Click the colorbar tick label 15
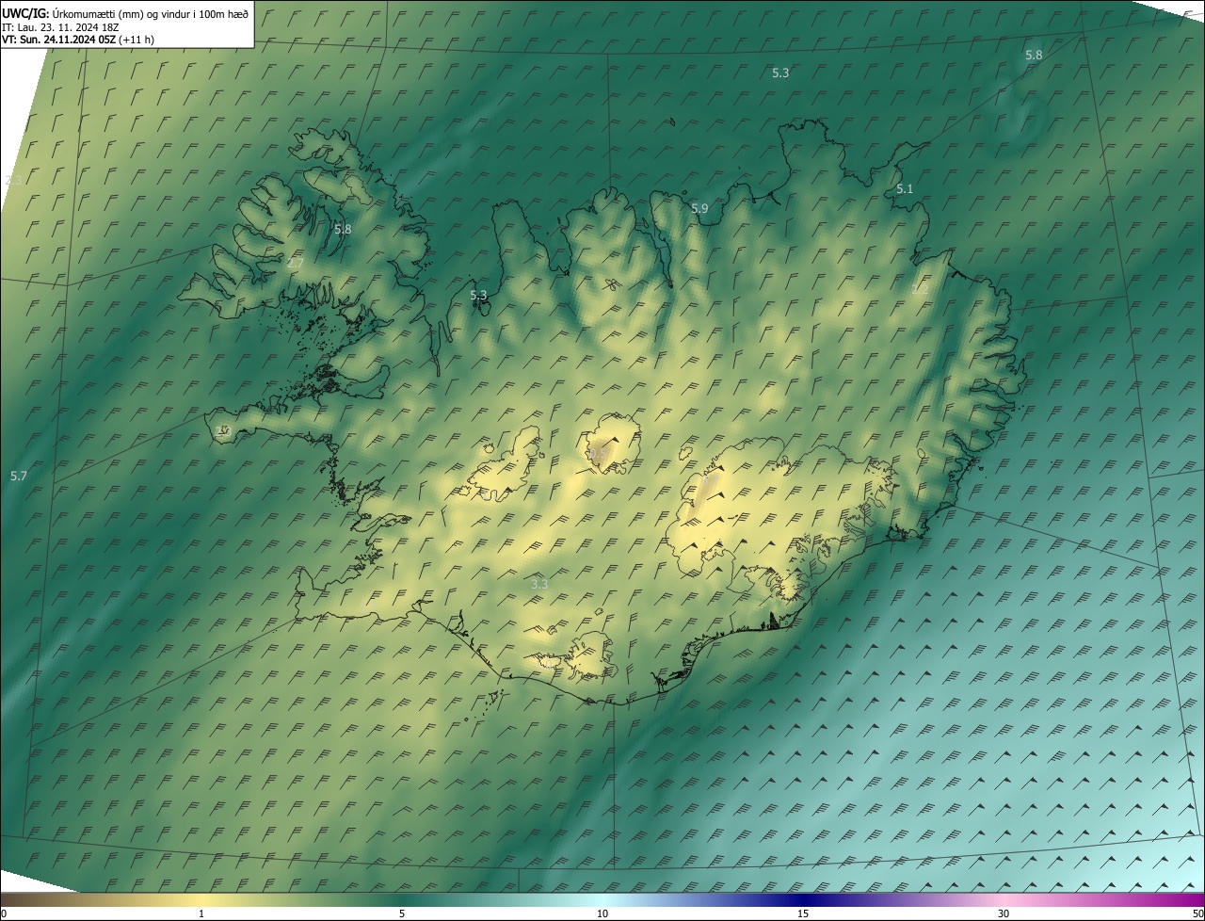 pyautogui.click(x=803, y=913)
